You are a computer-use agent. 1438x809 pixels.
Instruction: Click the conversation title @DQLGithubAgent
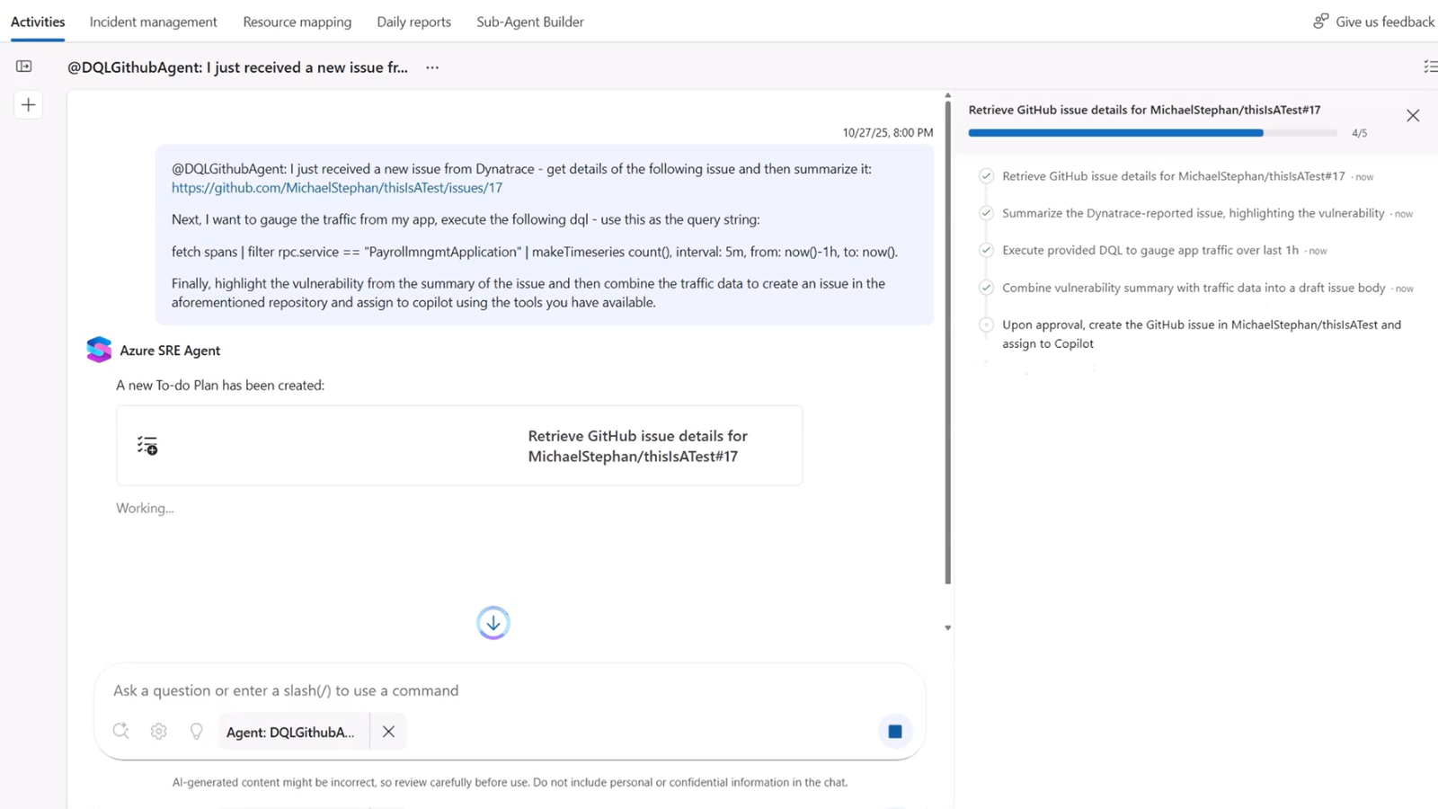[237, 67]
